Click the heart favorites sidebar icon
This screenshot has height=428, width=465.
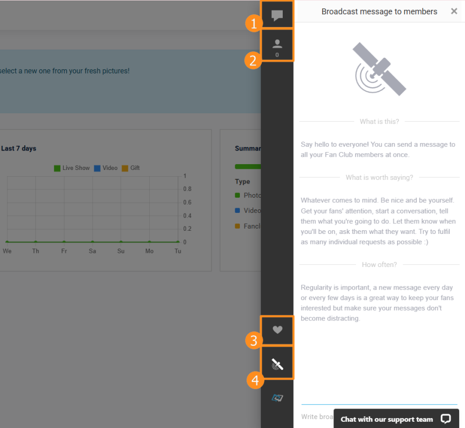pos(278,330)
